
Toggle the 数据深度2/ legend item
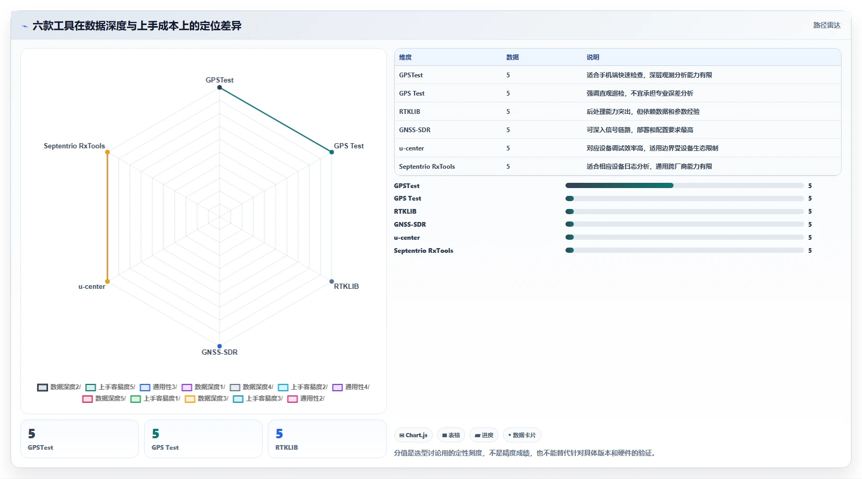pyautogui.click(x=59, y=387)
